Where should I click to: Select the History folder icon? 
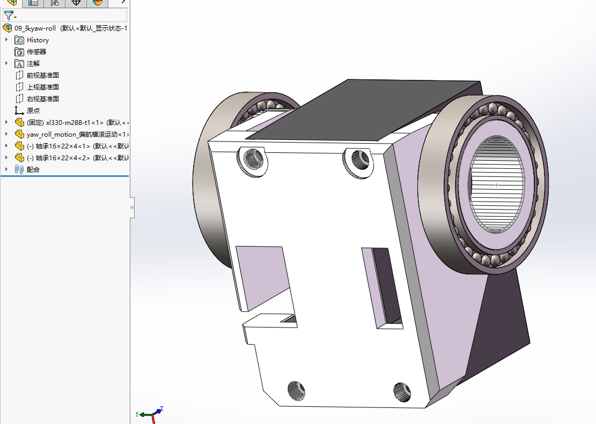click(x=19, y=40)
